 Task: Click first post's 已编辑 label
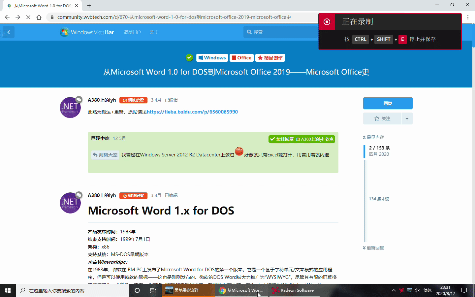point(171,100)
